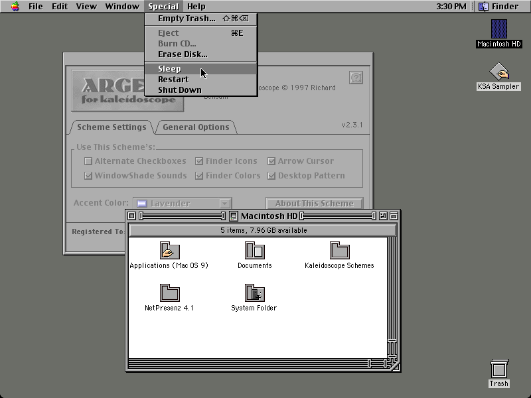This screenshot has height=398, width=531.
Task: Open the Apple menu icon
Action: (x=15, y=6)
